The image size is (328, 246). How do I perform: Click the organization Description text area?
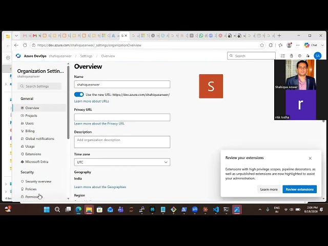122,142
